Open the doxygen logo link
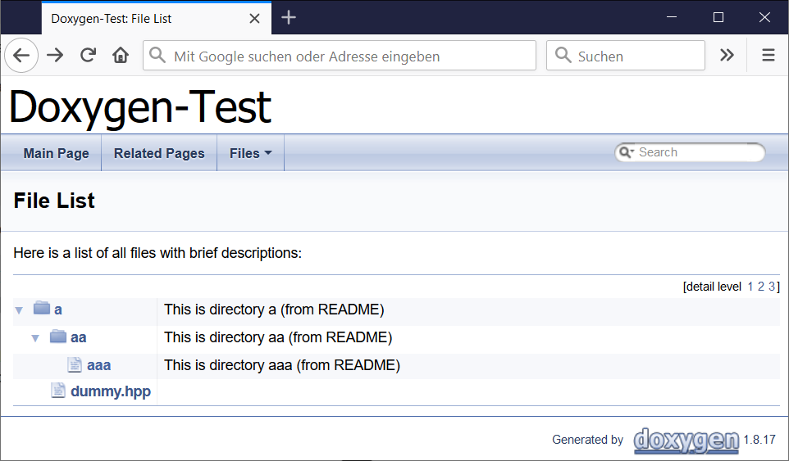This screenshot has height=461, width=789. click(686, 440)
